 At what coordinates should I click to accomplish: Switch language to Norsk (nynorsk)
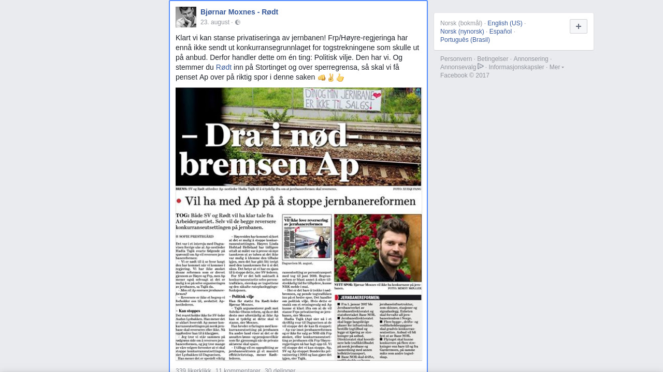(x=462, y=32)
